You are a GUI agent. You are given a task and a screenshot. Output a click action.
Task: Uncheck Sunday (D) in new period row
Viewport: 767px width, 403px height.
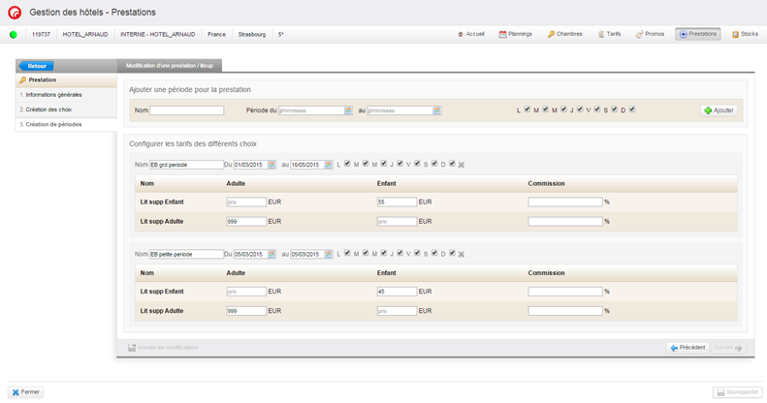click(632, 109)
